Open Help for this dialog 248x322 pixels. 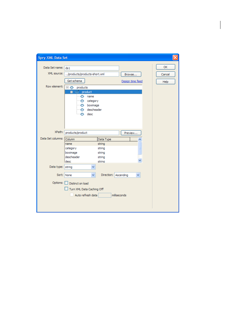(166, 82)
